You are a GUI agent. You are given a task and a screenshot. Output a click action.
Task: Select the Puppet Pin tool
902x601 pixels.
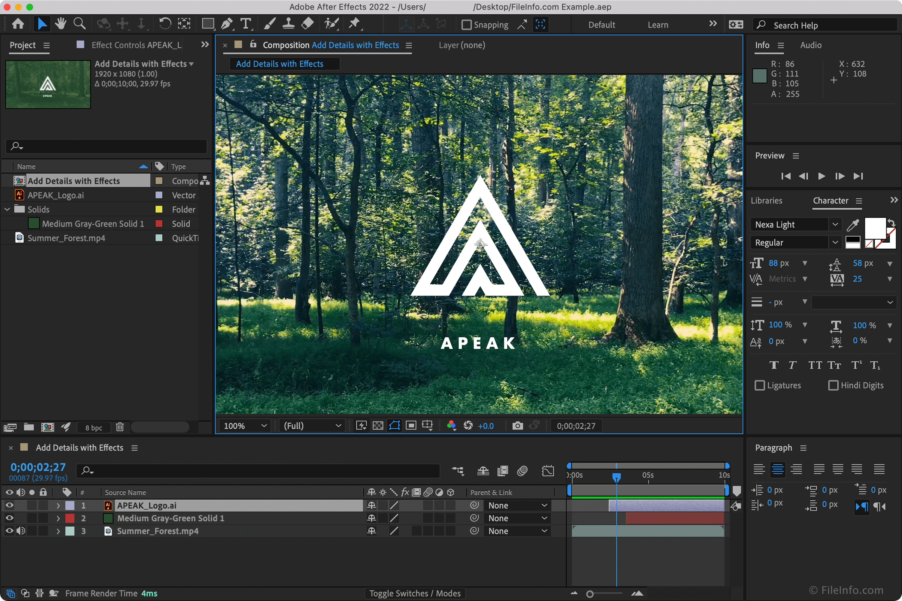[x=355, y=24]
